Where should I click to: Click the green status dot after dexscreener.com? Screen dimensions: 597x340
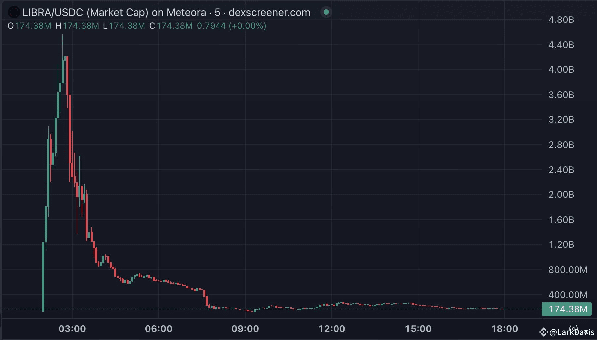click(x=326, y=12)
